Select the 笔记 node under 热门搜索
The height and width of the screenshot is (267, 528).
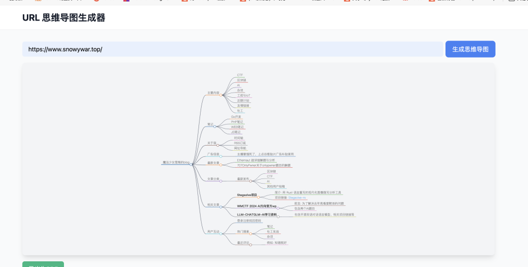point(270,227)
